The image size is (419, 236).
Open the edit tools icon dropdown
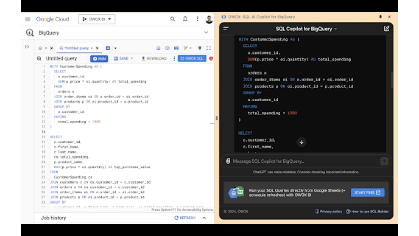click(187, 48)
